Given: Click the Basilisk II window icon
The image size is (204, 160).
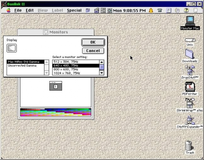Looking at the screenshot, I should (4, 4).
